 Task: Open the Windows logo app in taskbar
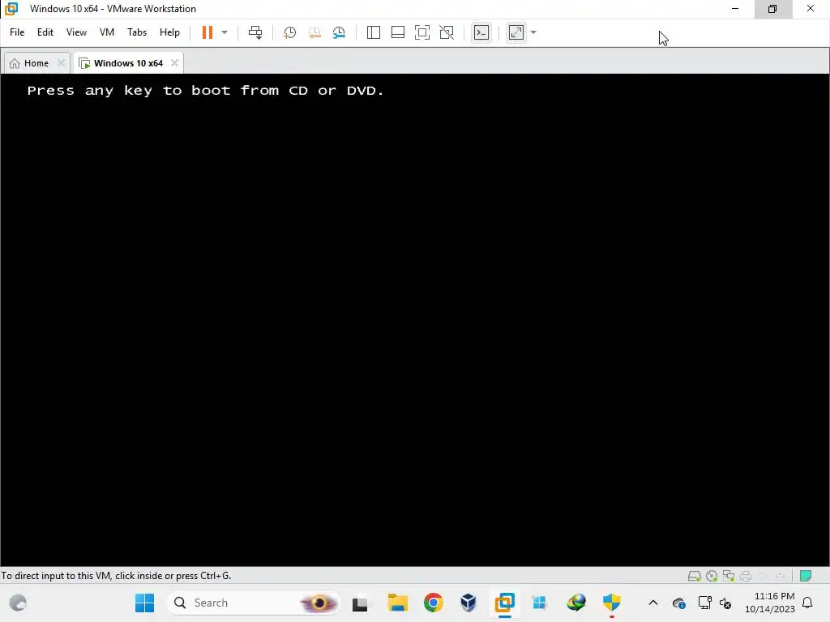(540, 603)
